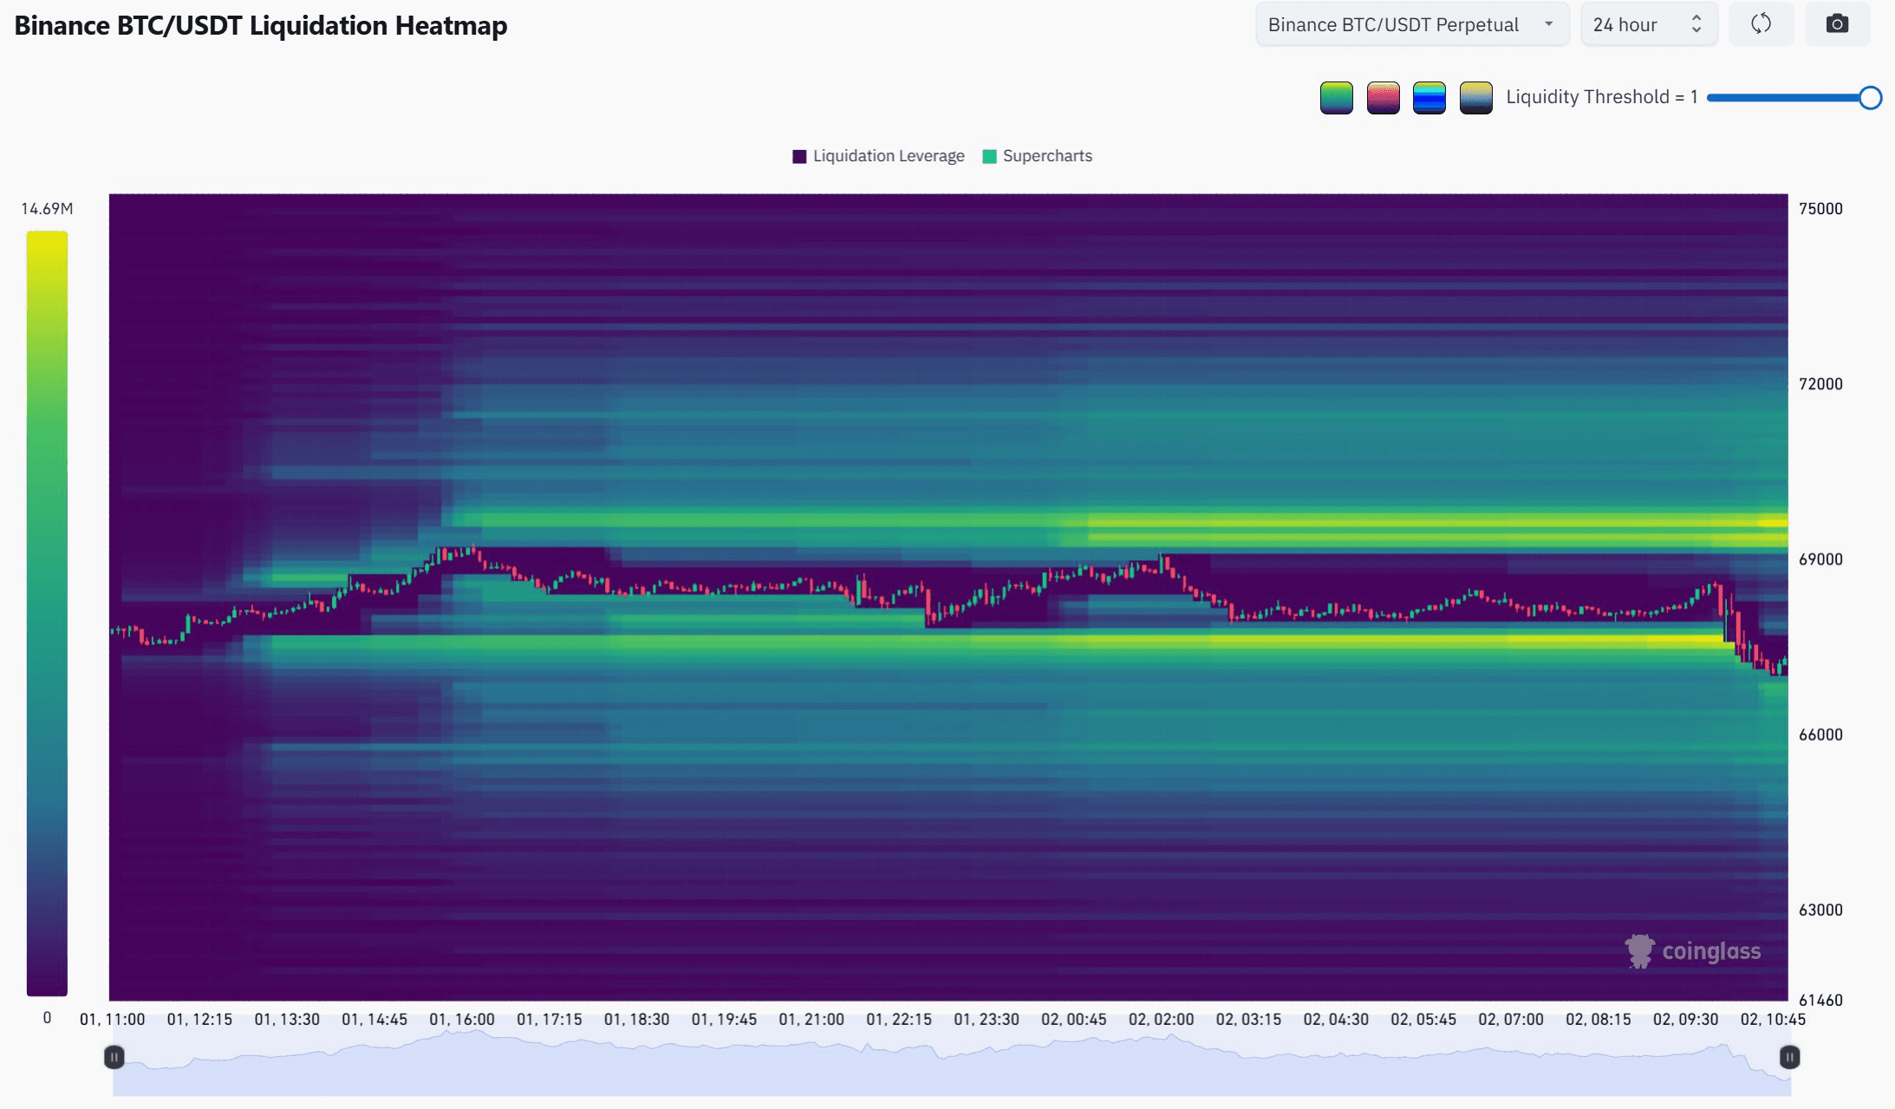Viewport: 1895px width, 1109px height.
Task: Click the stepper arrows on 24 hour selector
Action: [1696, 24]
